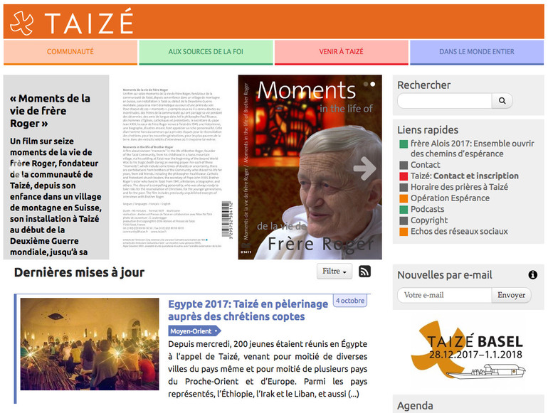The image size is (548, 413).
Task: Open the Egypt prayer gathering thumbnail
Action: click(x=90, y=344)
